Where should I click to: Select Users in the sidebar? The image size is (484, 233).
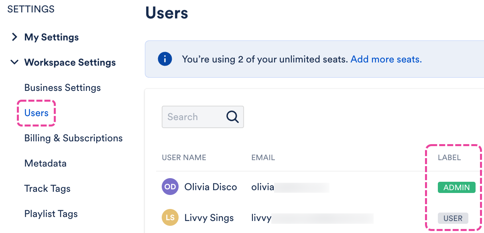(x=37, y=113)
